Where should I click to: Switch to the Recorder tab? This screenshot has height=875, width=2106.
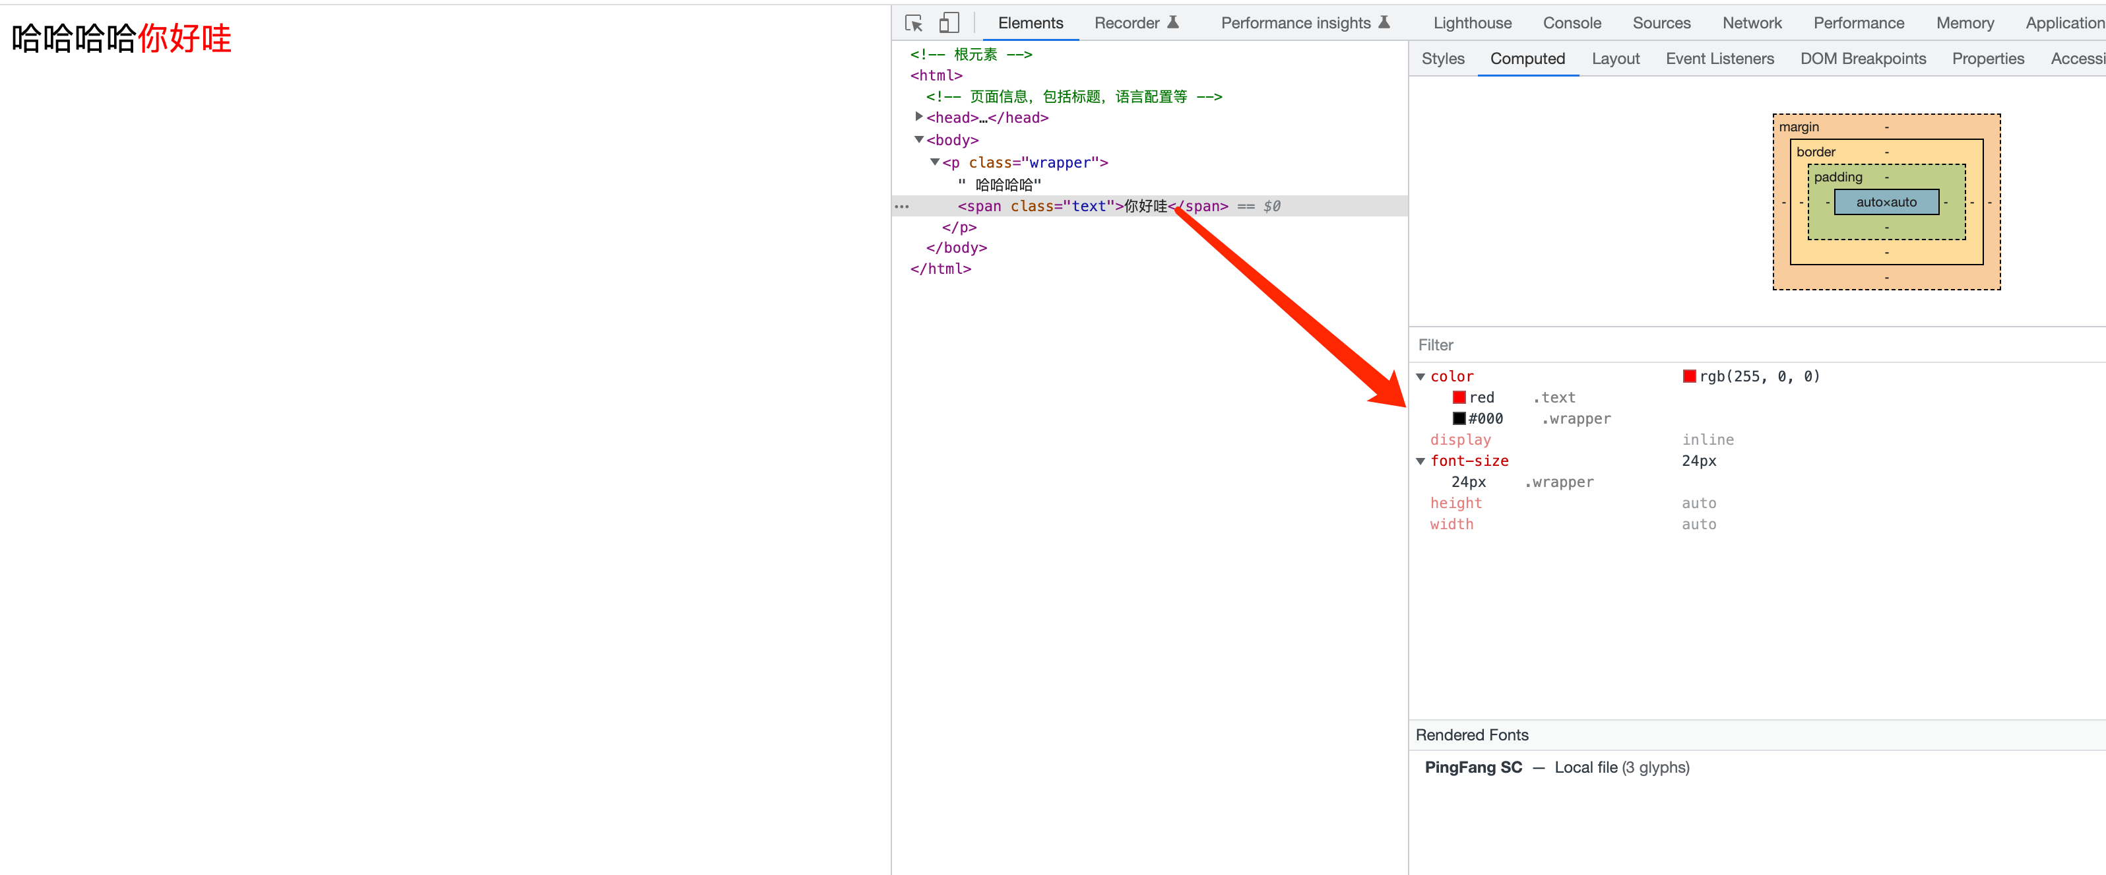(1127, 23)
